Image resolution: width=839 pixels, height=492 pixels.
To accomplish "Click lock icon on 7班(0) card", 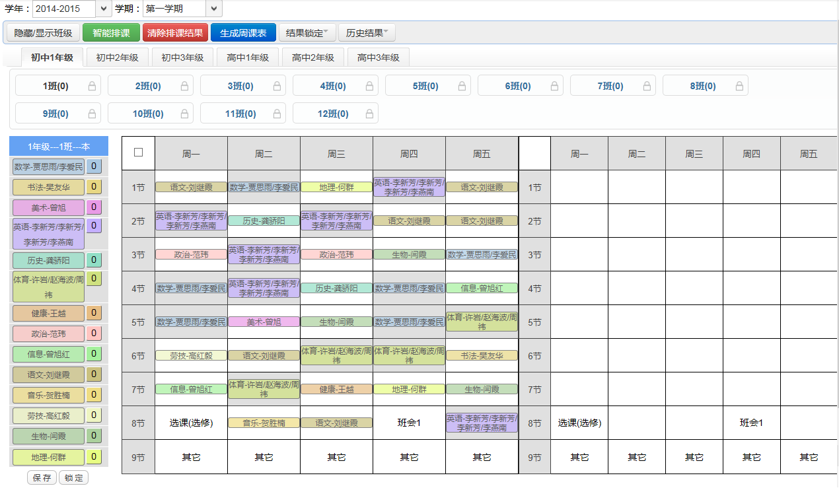I will point(647,86).
